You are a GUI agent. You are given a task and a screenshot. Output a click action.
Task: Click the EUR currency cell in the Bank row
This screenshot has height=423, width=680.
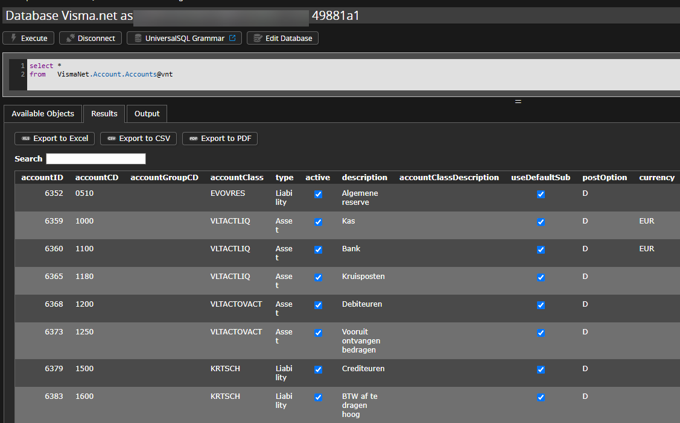point(647,248)
